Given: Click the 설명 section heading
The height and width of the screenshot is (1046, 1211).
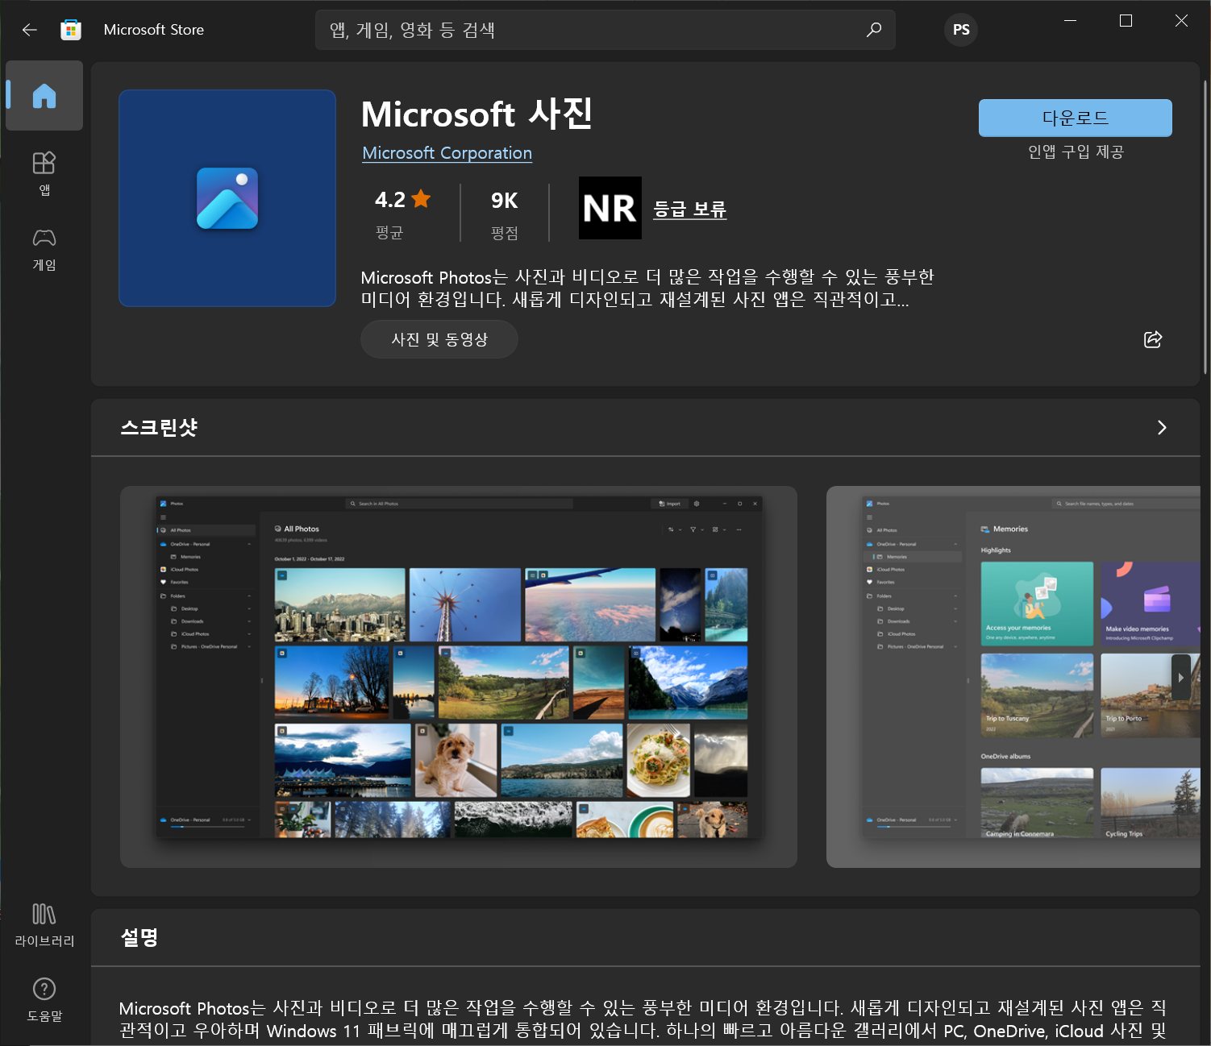Looking at the screenshot, I should tap(139, 938).
